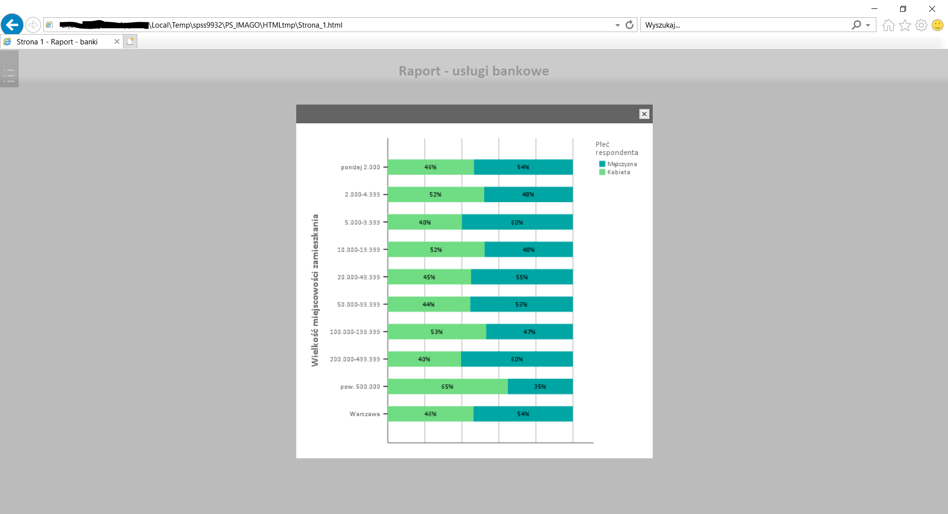The height and width of the screenshot is (514, 948).
Task: Click the 53% bar for 100.000-199.999
Action: pos(437,332)
